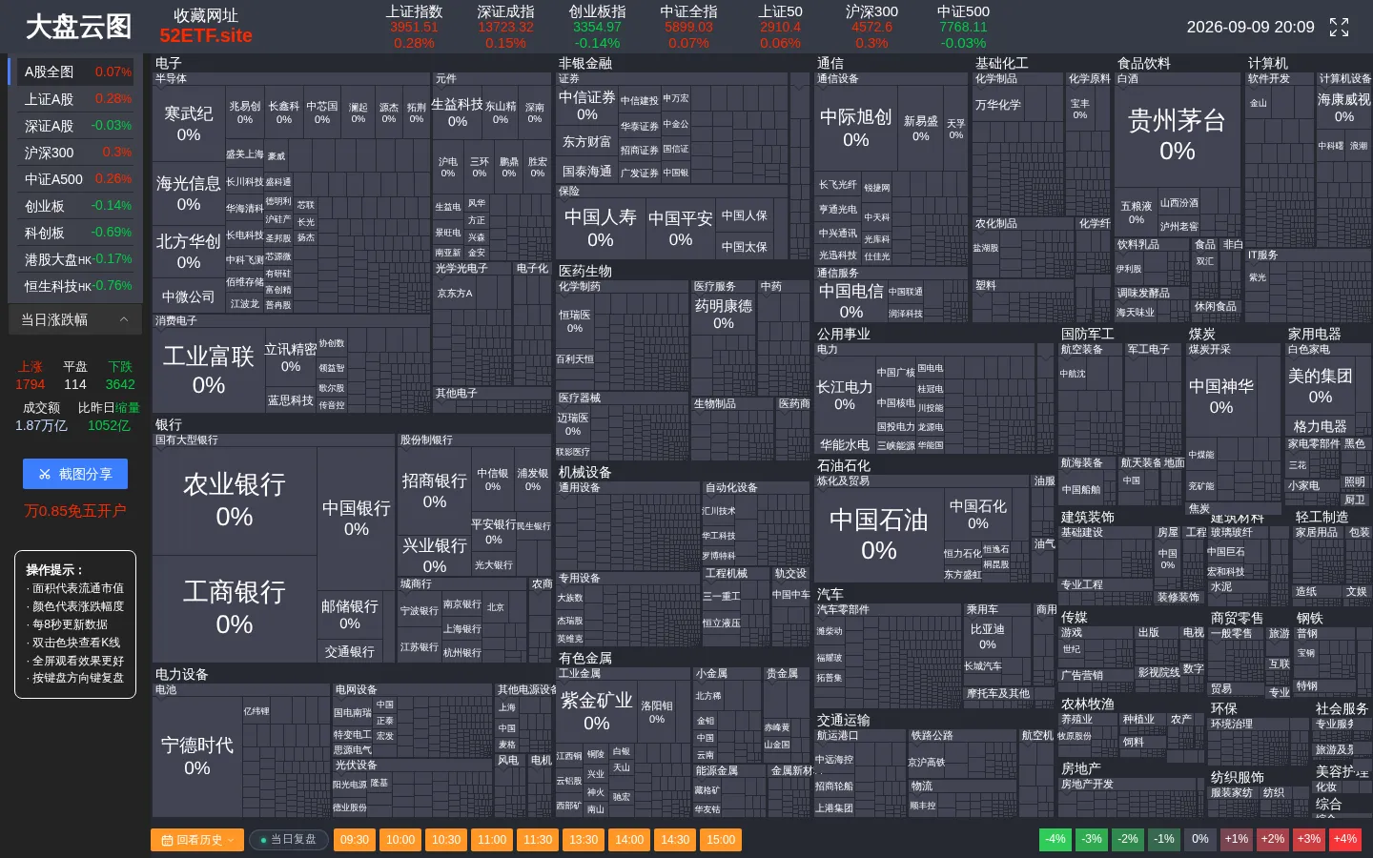Click the 上证指数 index readout
The image size is (1373, 858).
[x=414, y=27]
